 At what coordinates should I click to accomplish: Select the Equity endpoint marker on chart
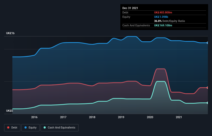pos(208,43)
